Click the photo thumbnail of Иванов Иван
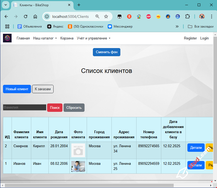Screen dimensions: 217x188 click(x=78, y=166)
